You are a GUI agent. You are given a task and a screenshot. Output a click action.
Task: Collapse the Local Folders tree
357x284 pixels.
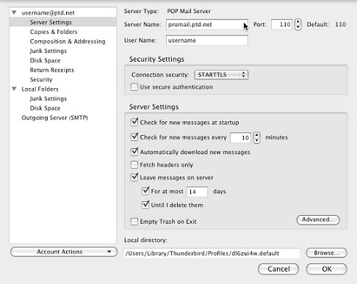coord(14,89)
